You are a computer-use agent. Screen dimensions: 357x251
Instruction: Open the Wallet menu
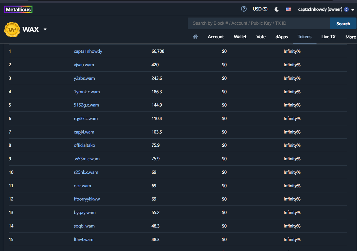click(240, 37)
